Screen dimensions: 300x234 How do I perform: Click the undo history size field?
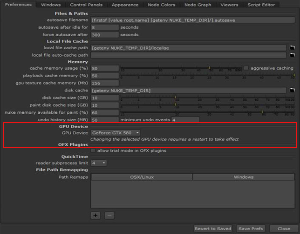(x=105, y=120)
